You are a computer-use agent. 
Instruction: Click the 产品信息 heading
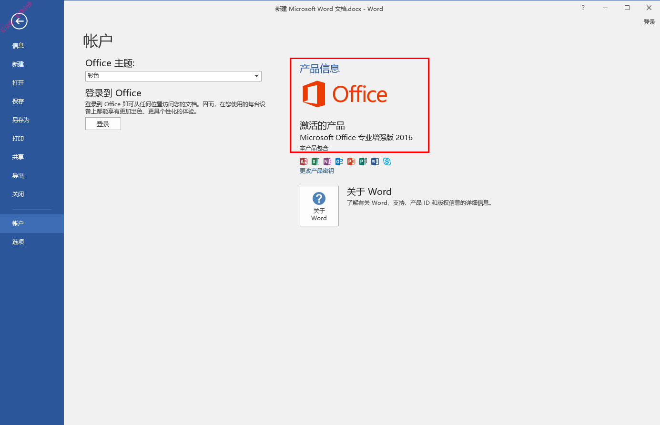(x=320, y=69)
